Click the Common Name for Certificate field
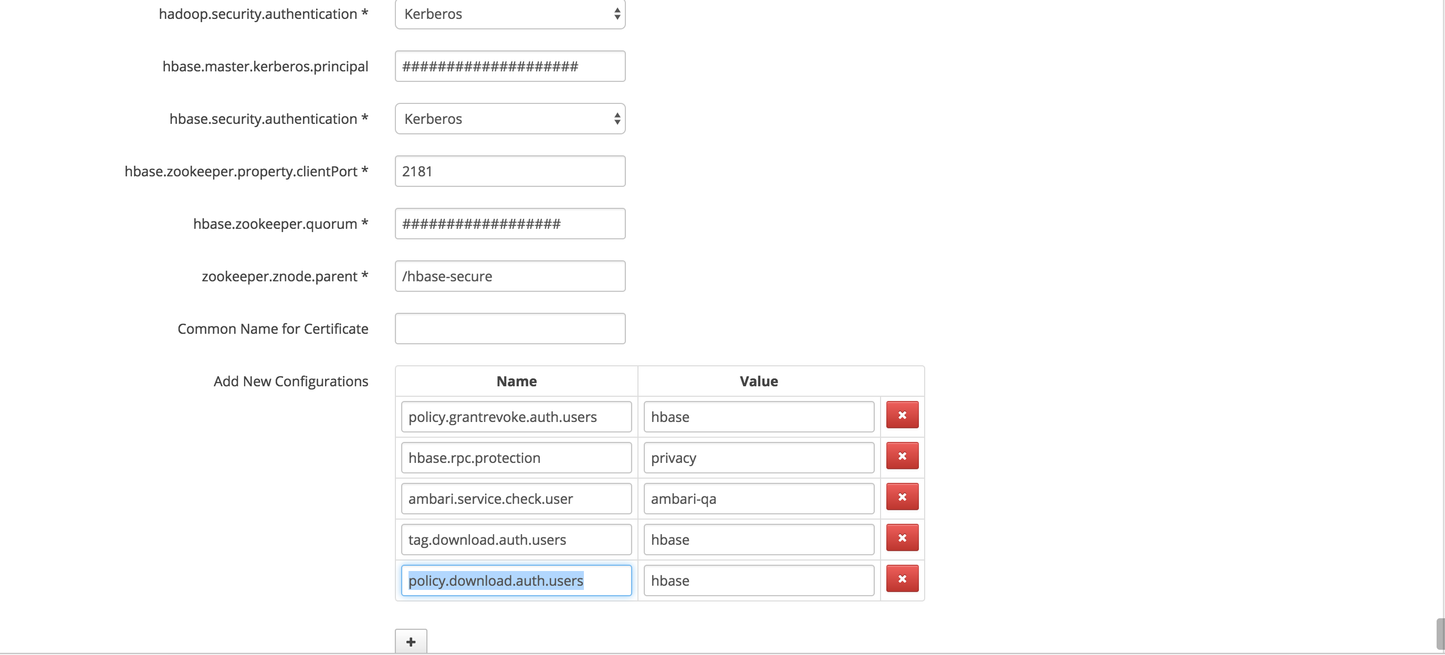The image size is (1445, 655). click(509, 328)
